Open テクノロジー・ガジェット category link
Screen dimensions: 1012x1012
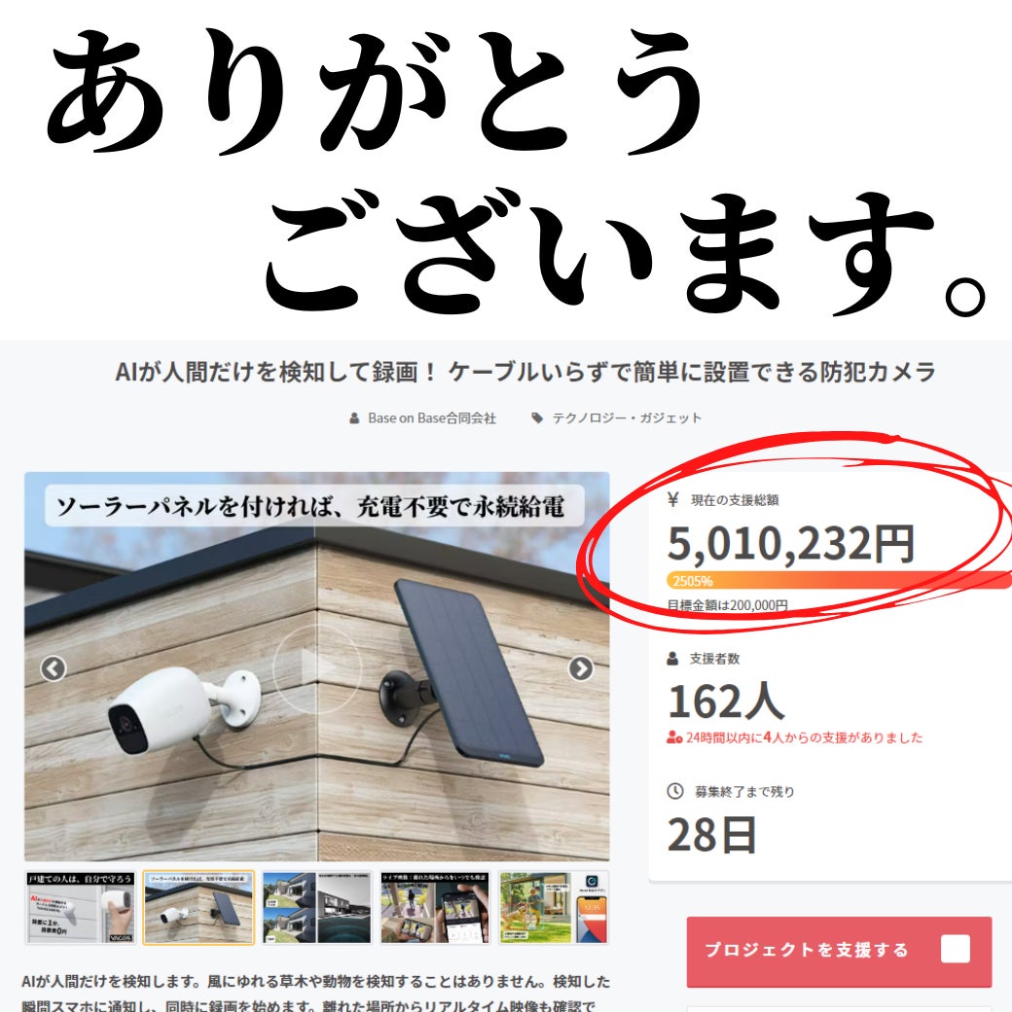tap(627, 418)
